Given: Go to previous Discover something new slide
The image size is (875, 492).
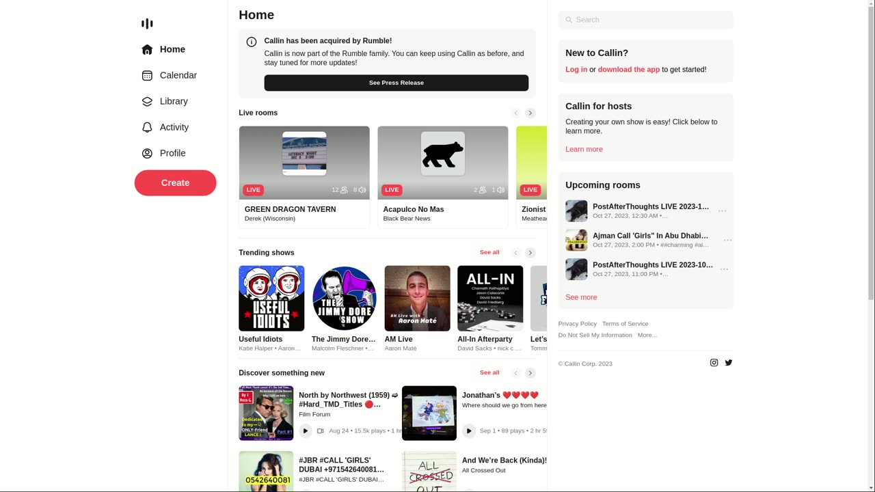Looking at the screenshot, I should [x=516, y=373].
